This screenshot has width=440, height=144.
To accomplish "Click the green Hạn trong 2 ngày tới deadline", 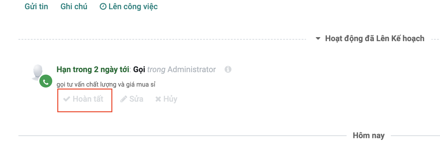I will pos(92,70).
